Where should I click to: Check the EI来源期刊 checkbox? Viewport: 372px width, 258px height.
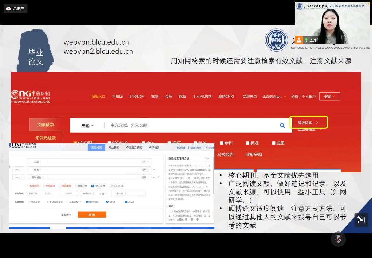point(68,202)
